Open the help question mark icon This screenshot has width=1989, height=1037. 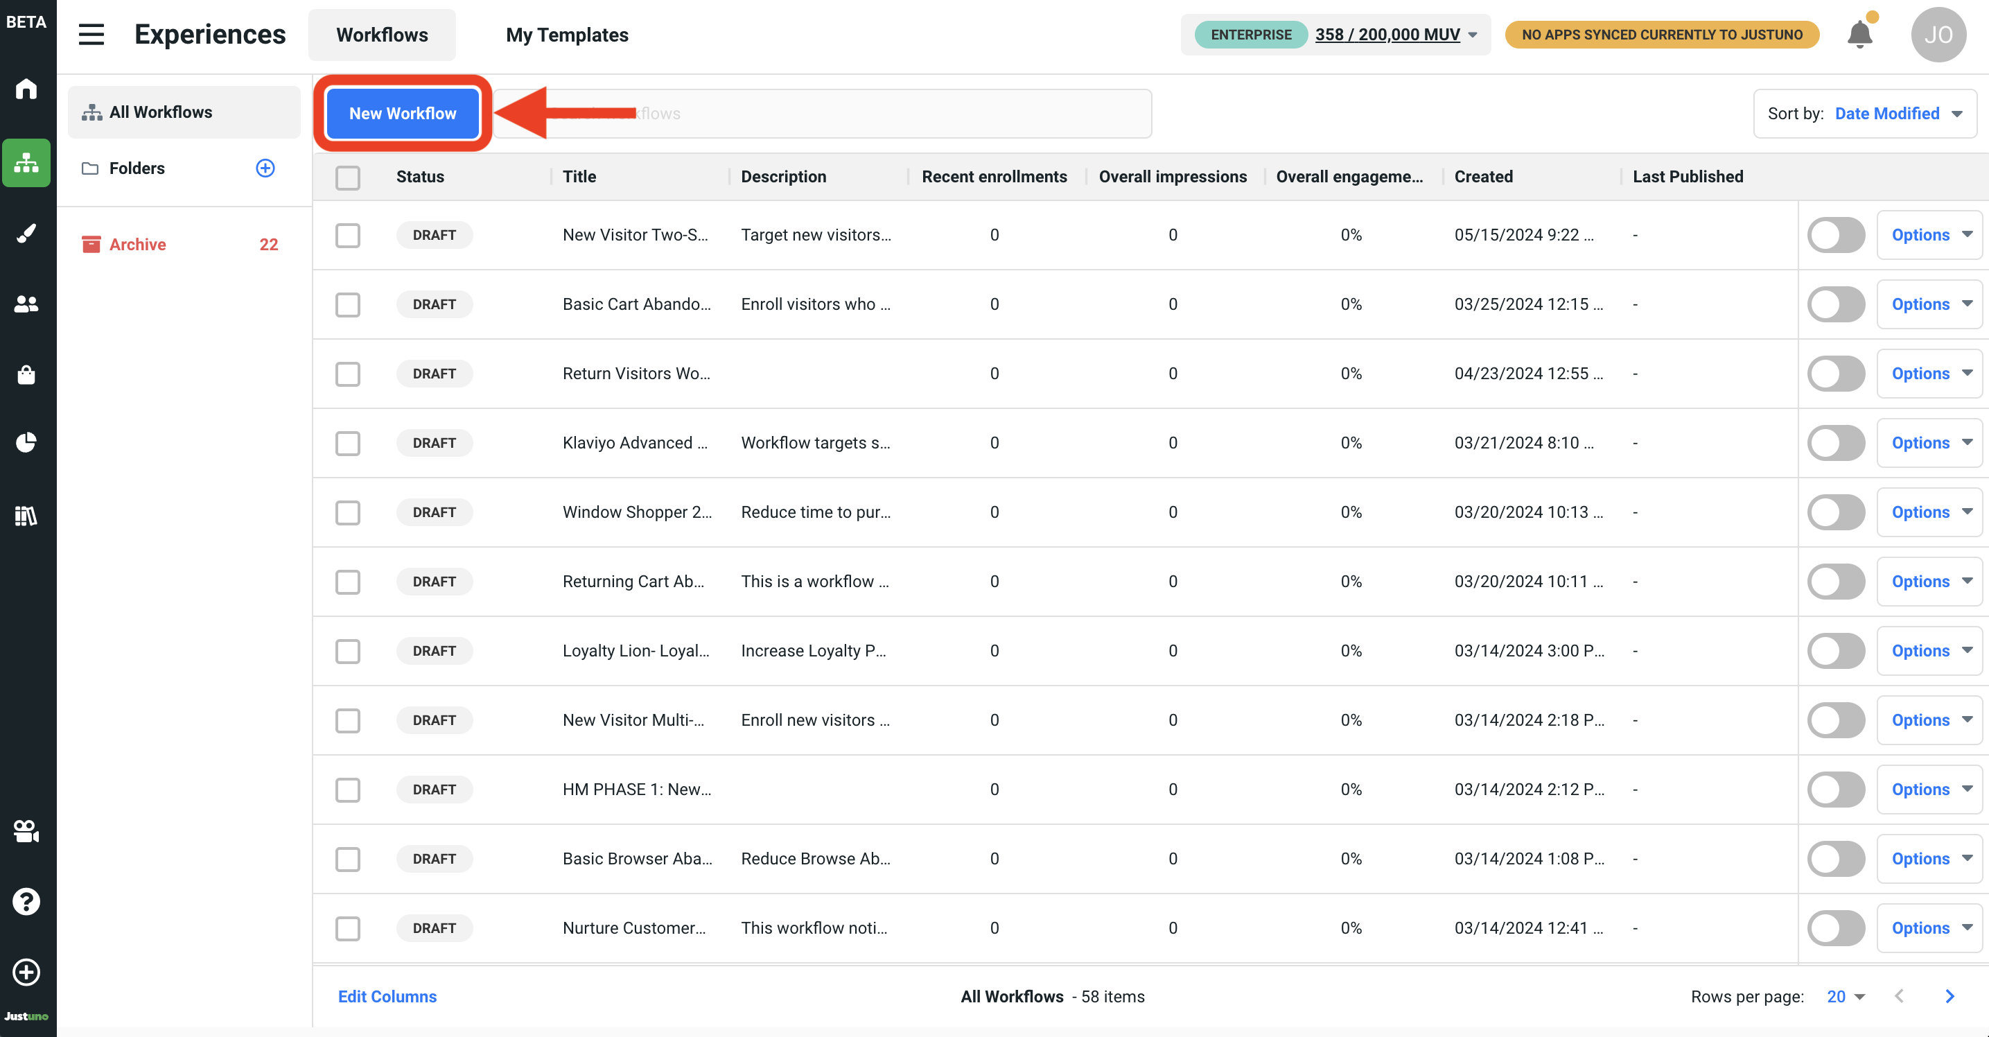point(26,901)
